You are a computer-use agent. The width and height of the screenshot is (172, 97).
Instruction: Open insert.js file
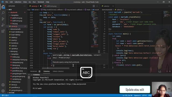[14, 40]
